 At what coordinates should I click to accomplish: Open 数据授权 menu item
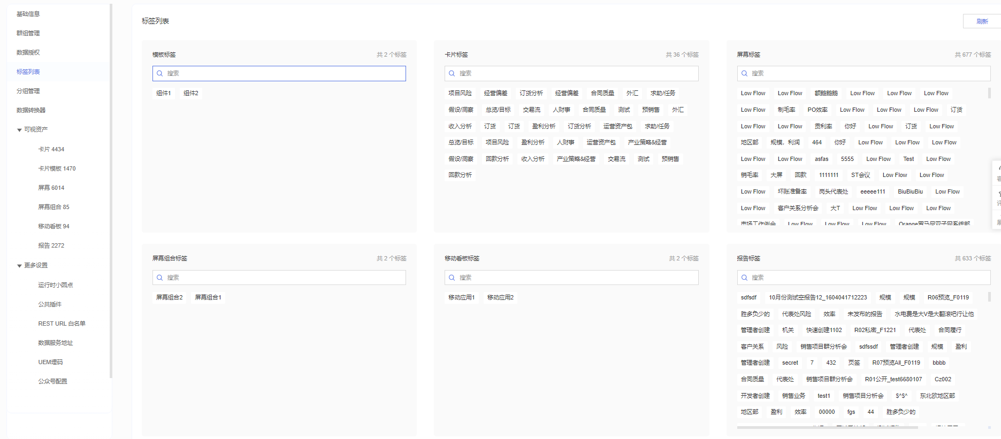point(28,52)
